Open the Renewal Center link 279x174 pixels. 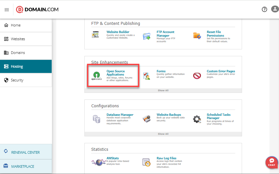pos(26,152)
